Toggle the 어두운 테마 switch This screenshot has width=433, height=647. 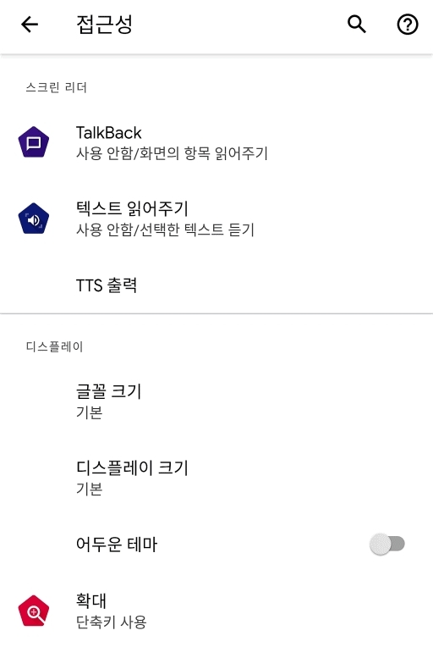387,544
